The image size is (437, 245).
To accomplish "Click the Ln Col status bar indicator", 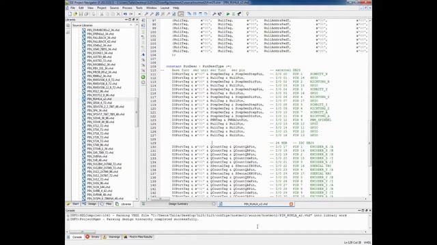I will tap(352, 242).
